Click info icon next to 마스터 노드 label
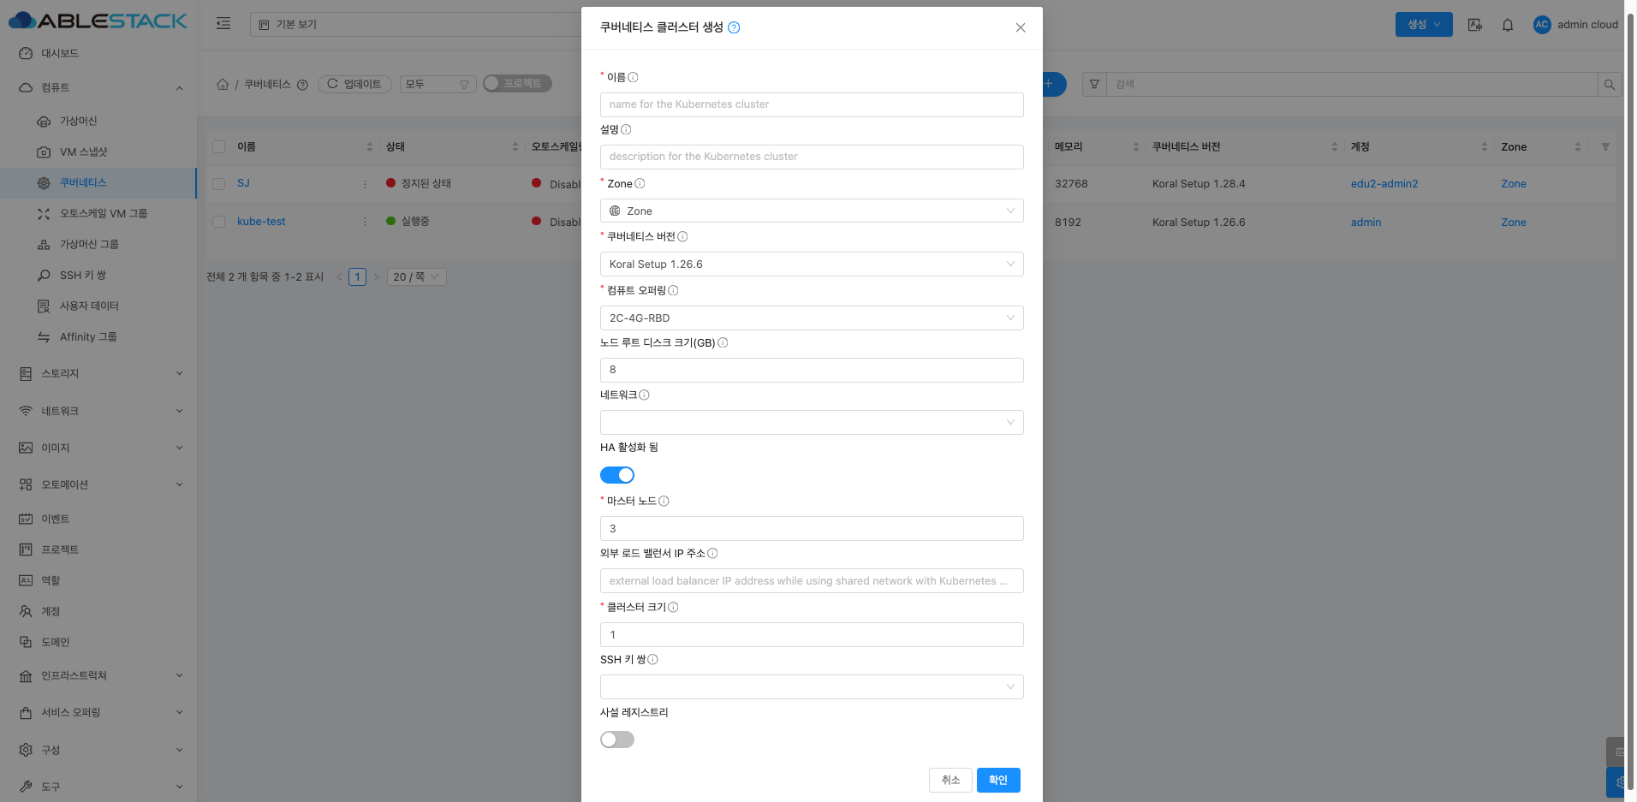 (x=664, y=501)
